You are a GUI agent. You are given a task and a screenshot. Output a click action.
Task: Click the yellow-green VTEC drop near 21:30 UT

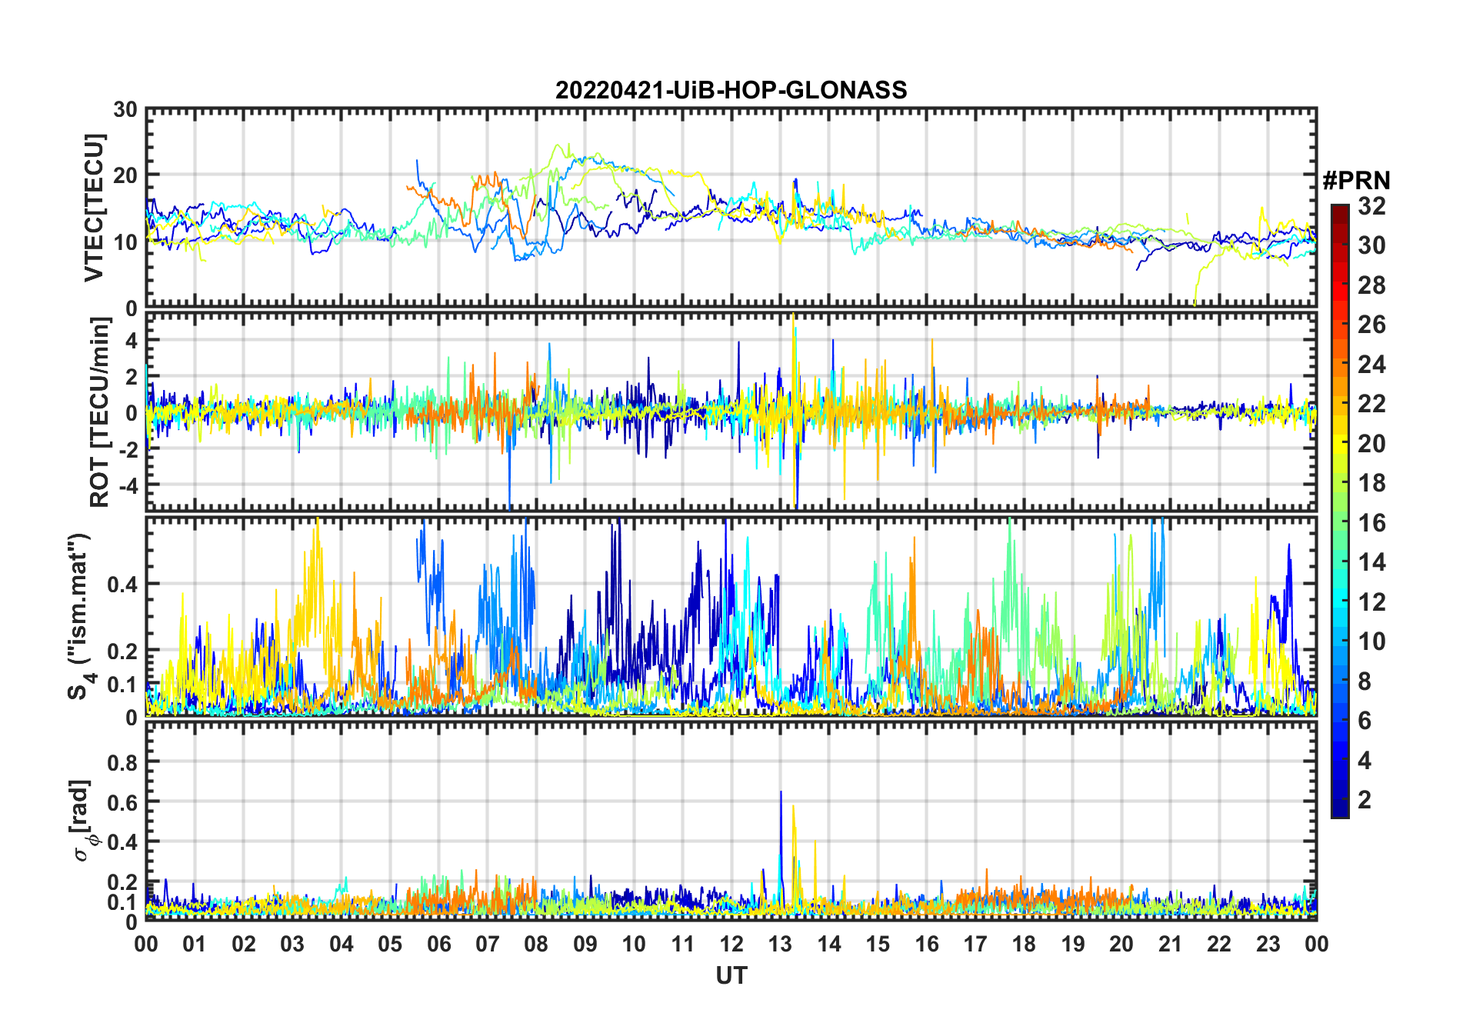(x=1197, y=288)
